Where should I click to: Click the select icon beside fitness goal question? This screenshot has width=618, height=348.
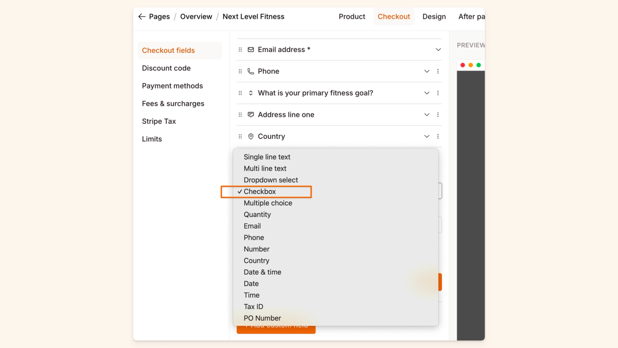pyautogui.click(x=251, y=93)
